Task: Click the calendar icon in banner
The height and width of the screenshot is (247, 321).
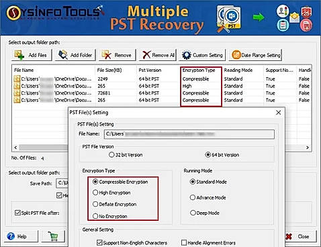Action: 306,13
